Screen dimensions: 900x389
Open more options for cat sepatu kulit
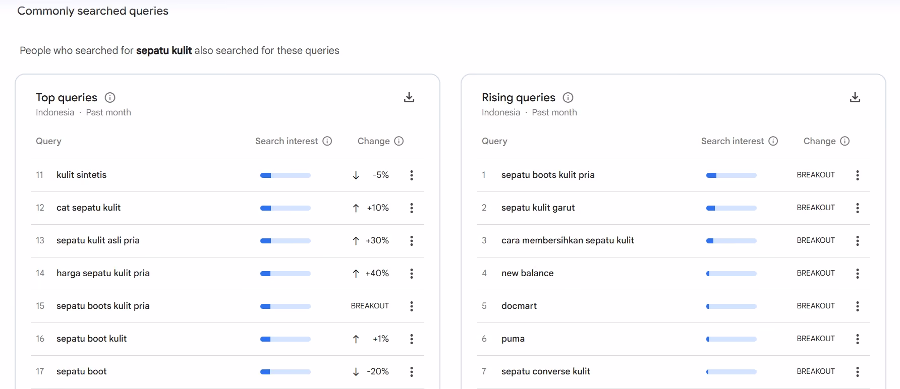tap(412, 208)
